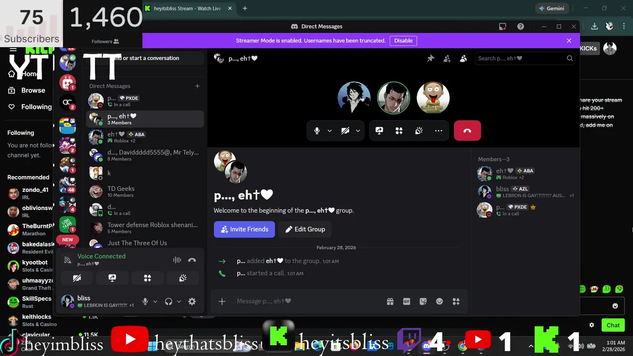Dismiss the Streamer Mode banner

pyautogui.click(x=569, y=41)
